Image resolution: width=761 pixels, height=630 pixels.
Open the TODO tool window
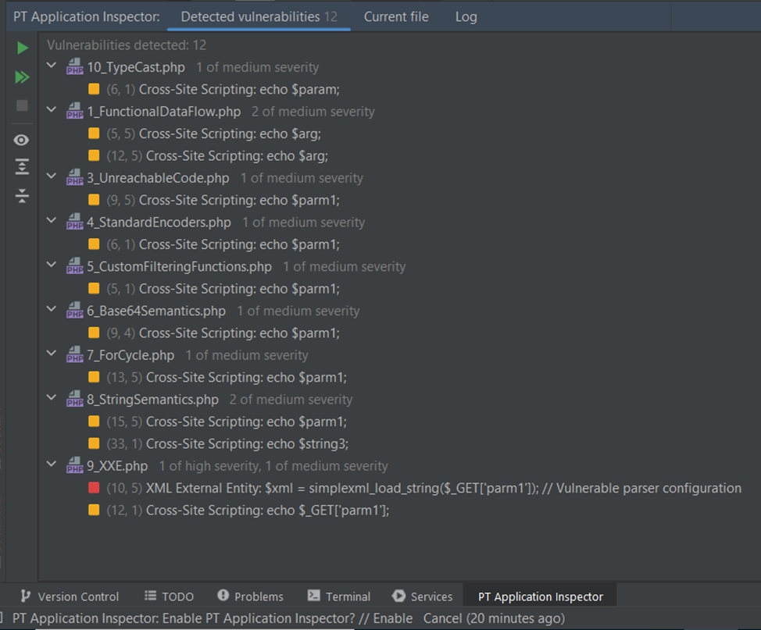coord(170,596)
